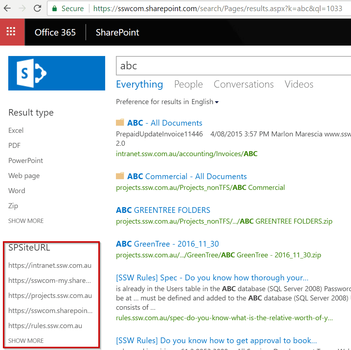Reload the page with the refresh icon
Image resolution: width=351 pixels, height=350 pixels.
[37, 8]
